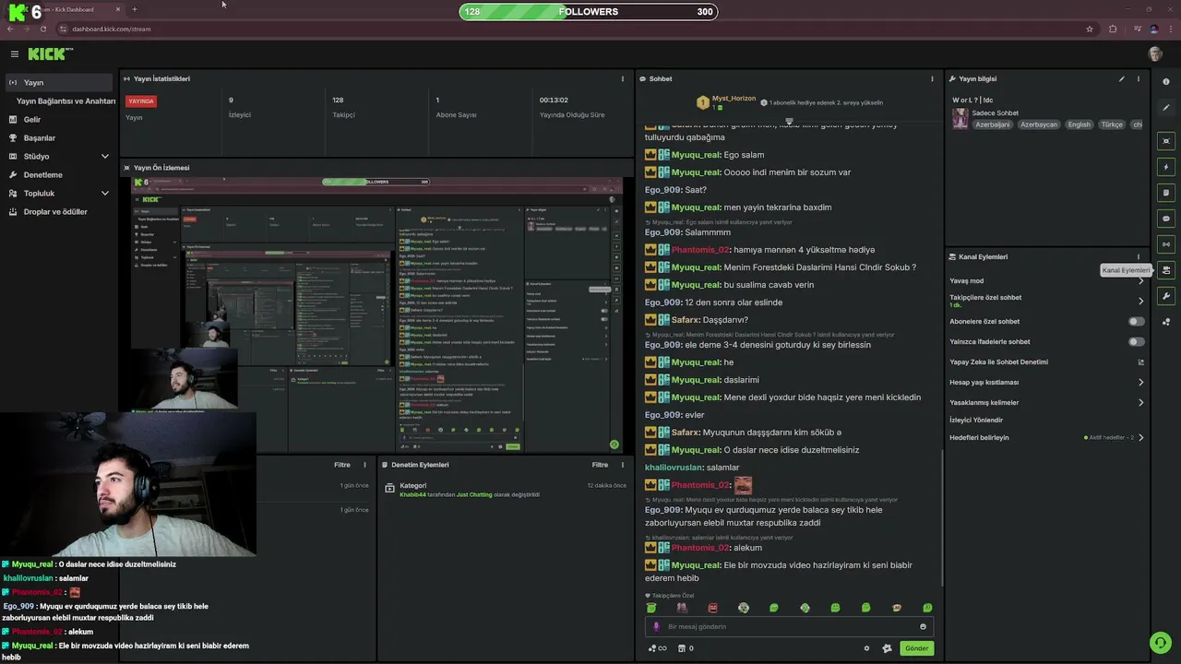
Task: Edit Yayın bilgisi with the pencil icon
Action: 1122,79
